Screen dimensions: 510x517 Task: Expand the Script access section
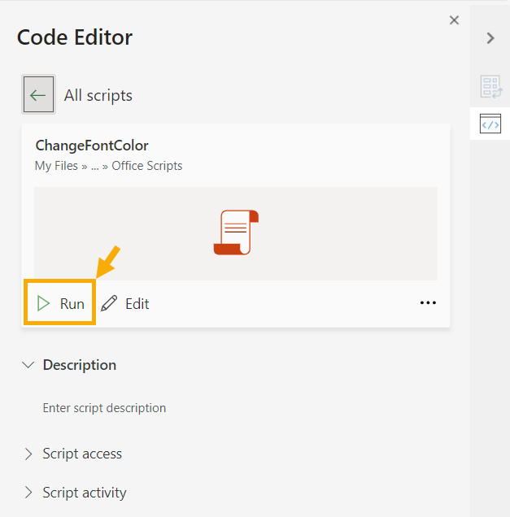(29, 454)
